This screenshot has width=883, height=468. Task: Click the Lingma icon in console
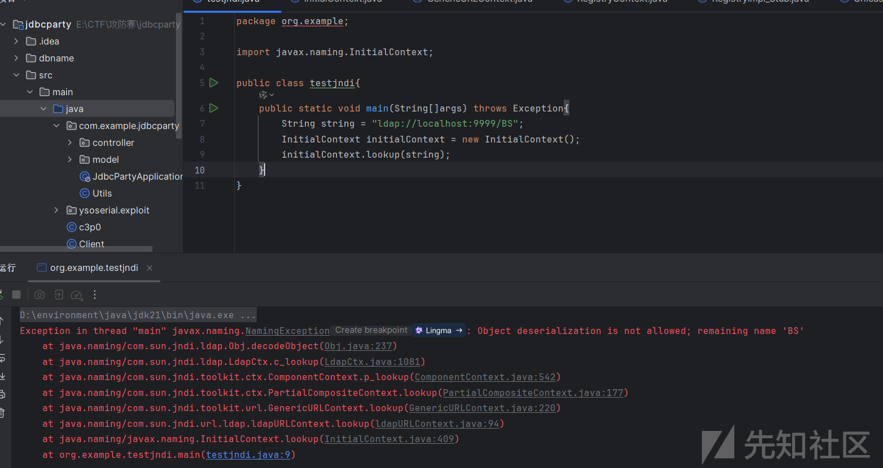pos(419,331)
